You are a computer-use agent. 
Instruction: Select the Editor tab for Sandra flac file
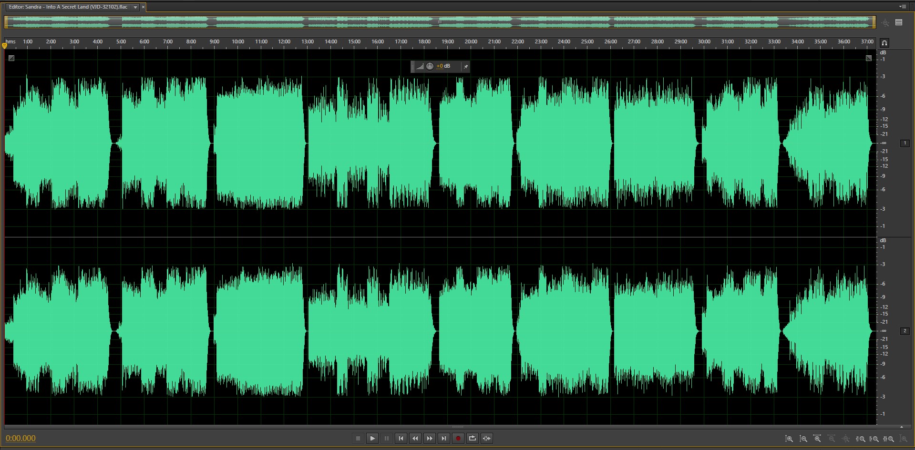pos(68,7)
